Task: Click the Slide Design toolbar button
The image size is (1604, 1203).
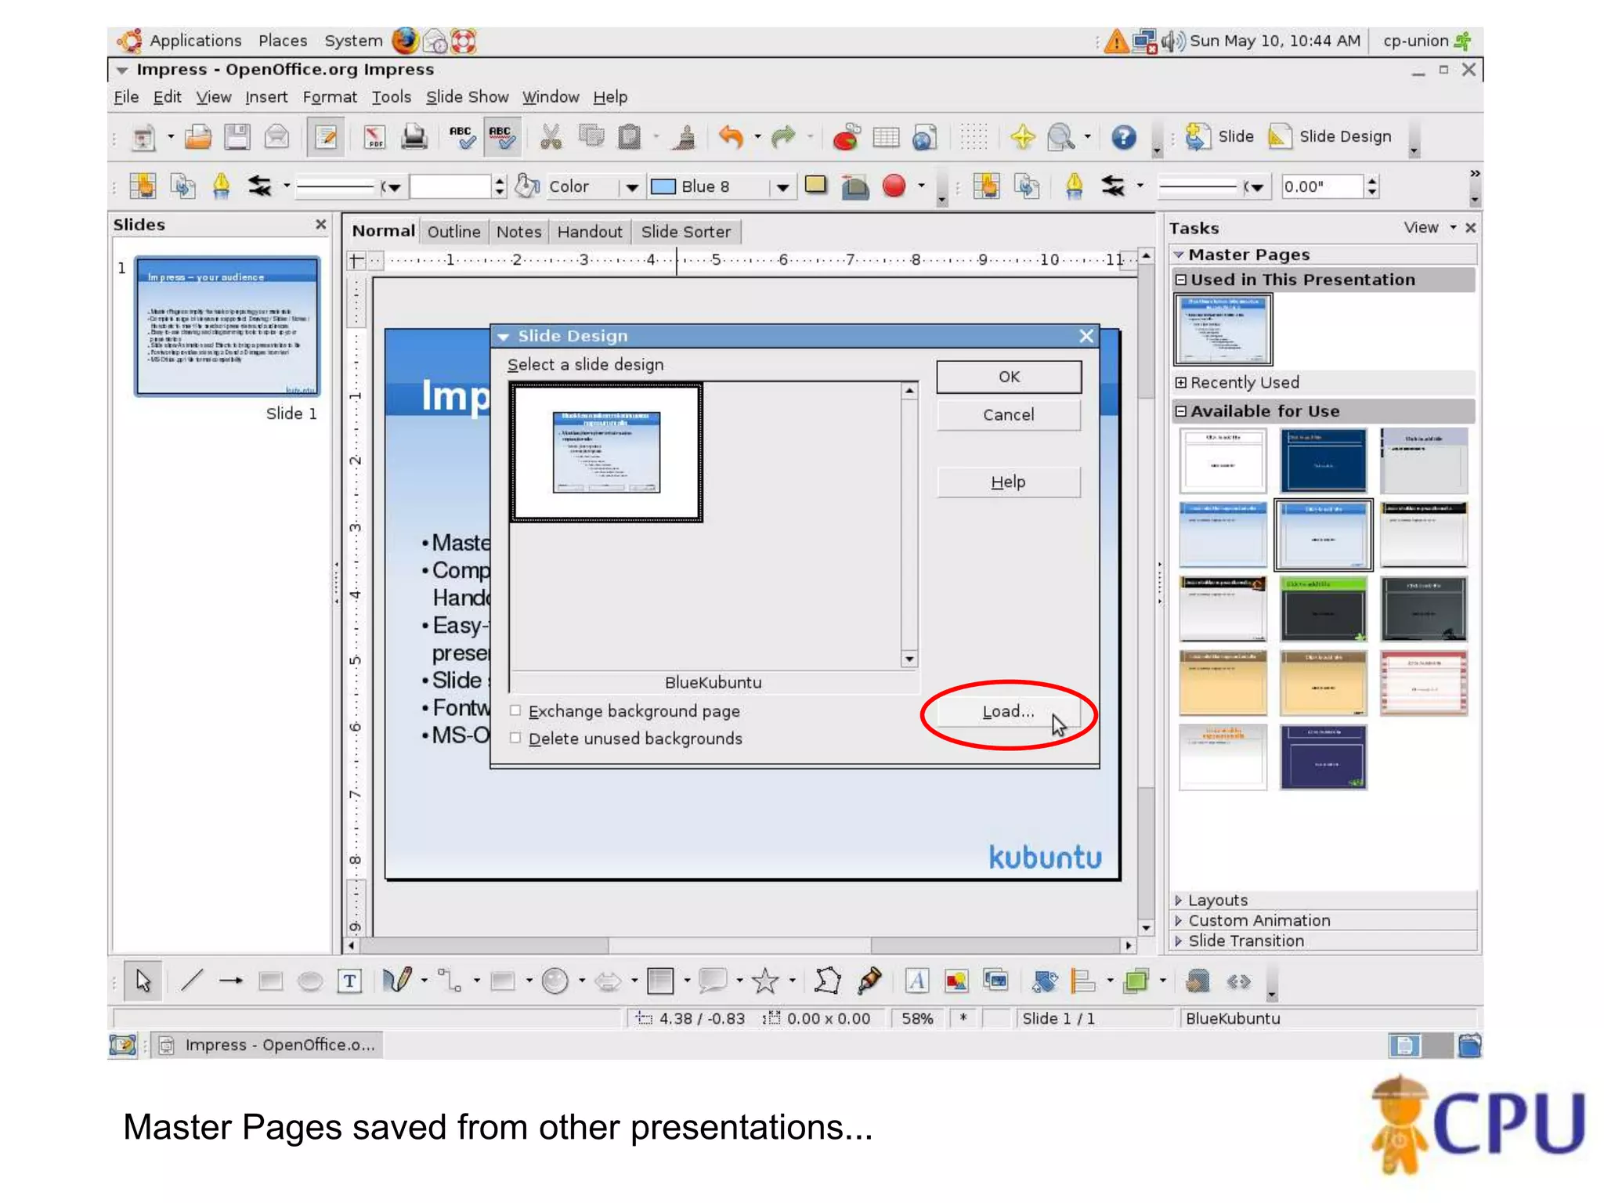Action: pyautogui.click(x=1330, y=137)
